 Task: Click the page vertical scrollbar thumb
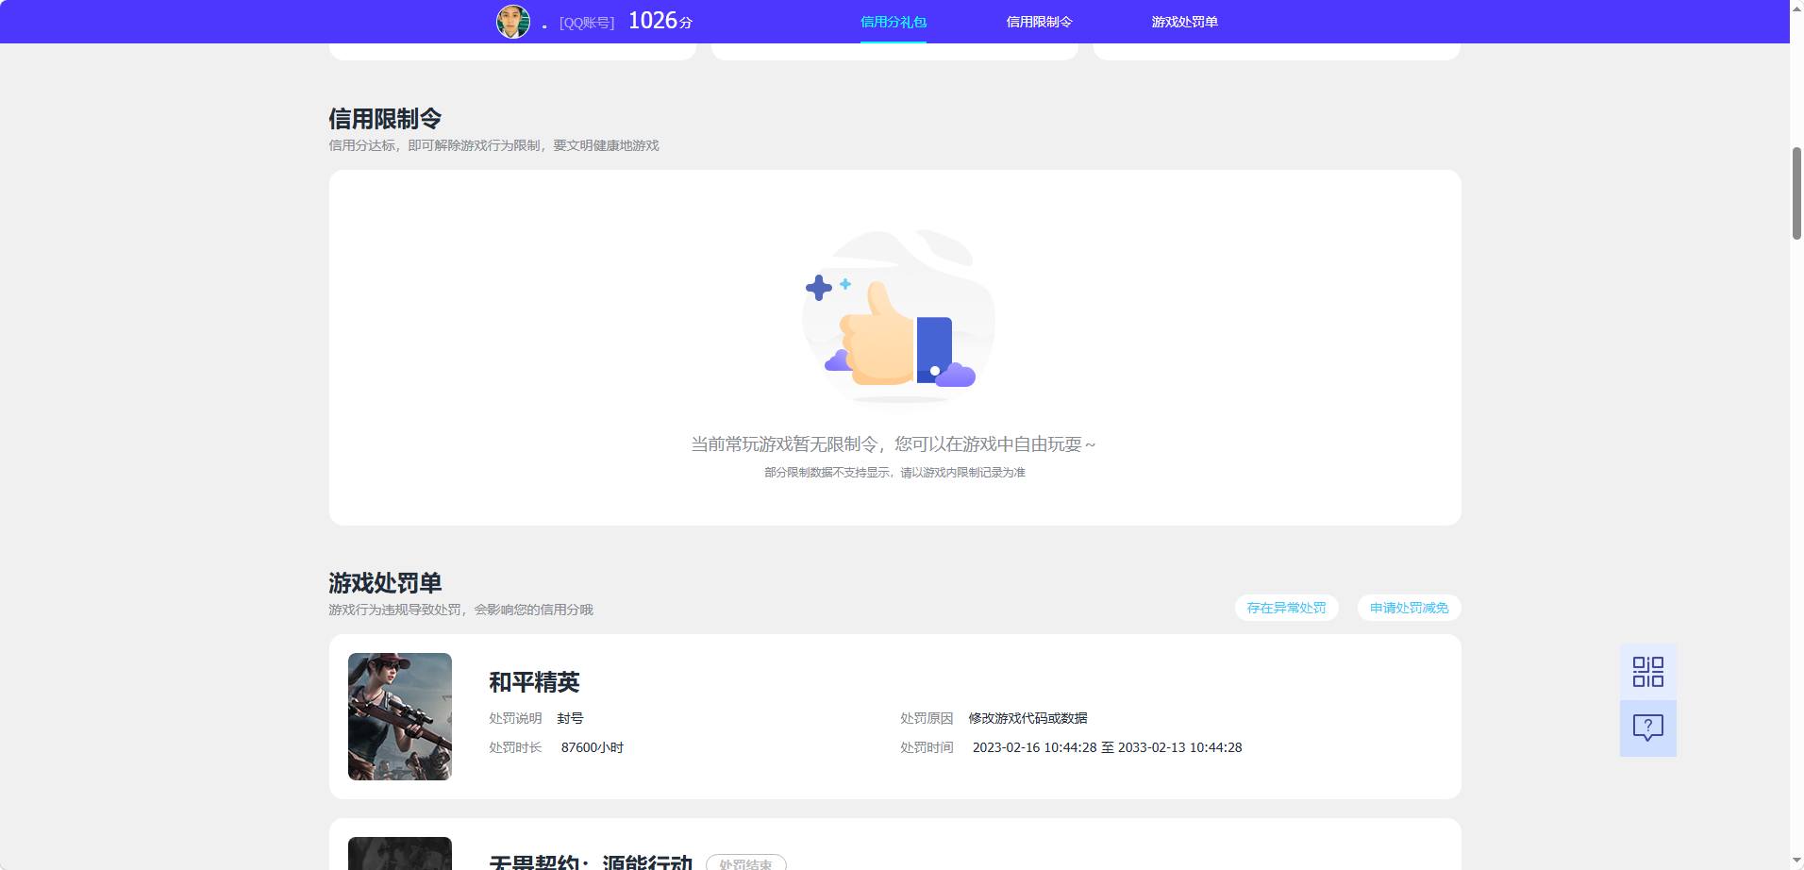(1796, 193)
